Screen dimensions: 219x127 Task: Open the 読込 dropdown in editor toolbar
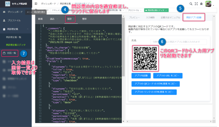click(54, 19)
